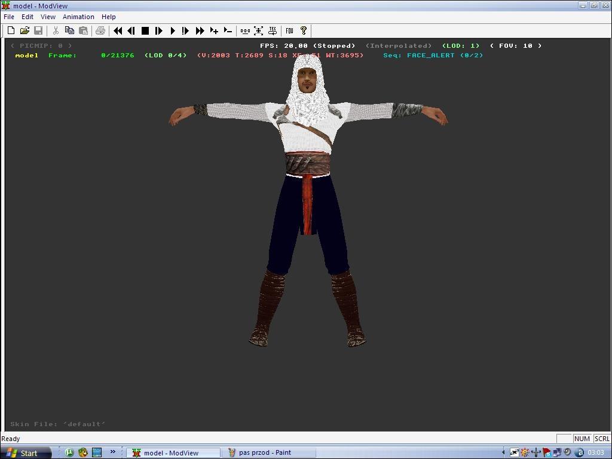
Task: Play the animation
Action: [x=172, y=30]
